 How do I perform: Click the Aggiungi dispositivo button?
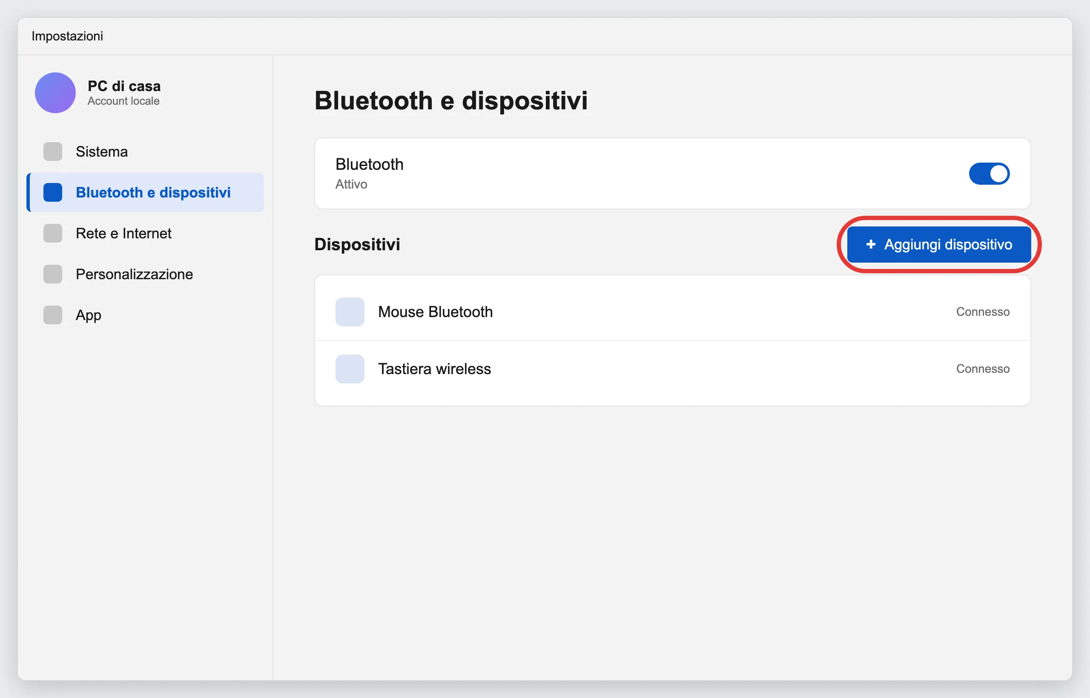pyautogui.click(x=939, y=244)
